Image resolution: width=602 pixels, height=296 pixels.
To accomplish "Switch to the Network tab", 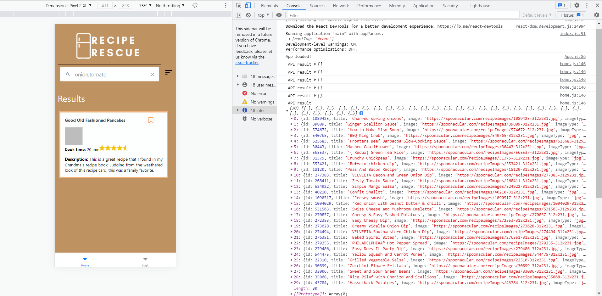I will (341, 6).
